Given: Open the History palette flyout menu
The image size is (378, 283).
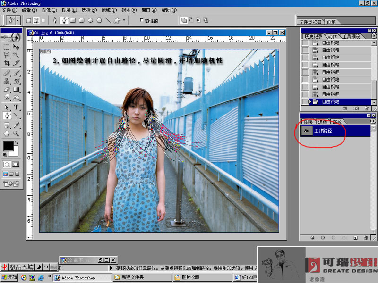Looking at the screenshot, I should click(373, 36).
